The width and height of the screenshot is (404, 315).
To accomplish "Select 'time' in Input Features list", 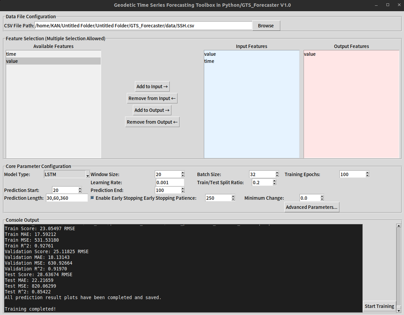I will click(209, 61).
